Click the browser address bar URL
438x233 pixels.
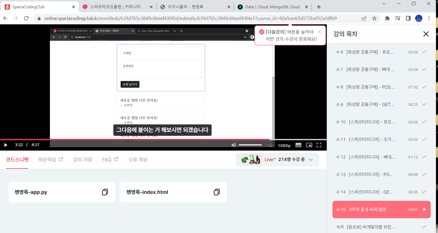point(190,18)
